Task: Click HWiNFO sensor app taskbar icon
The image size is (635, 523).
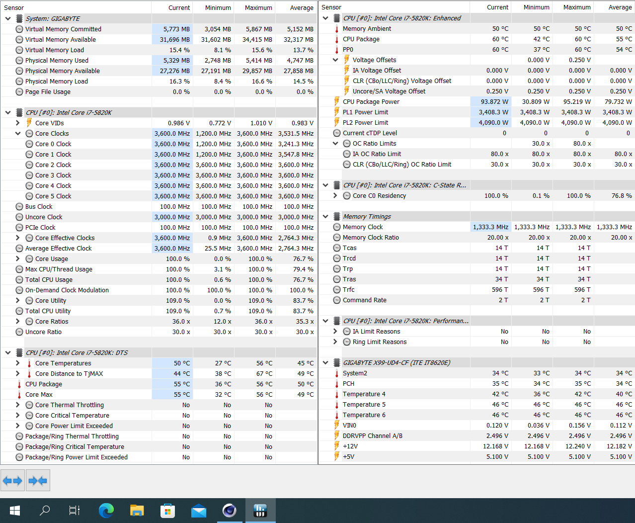Action: click(x=260, y=510)
